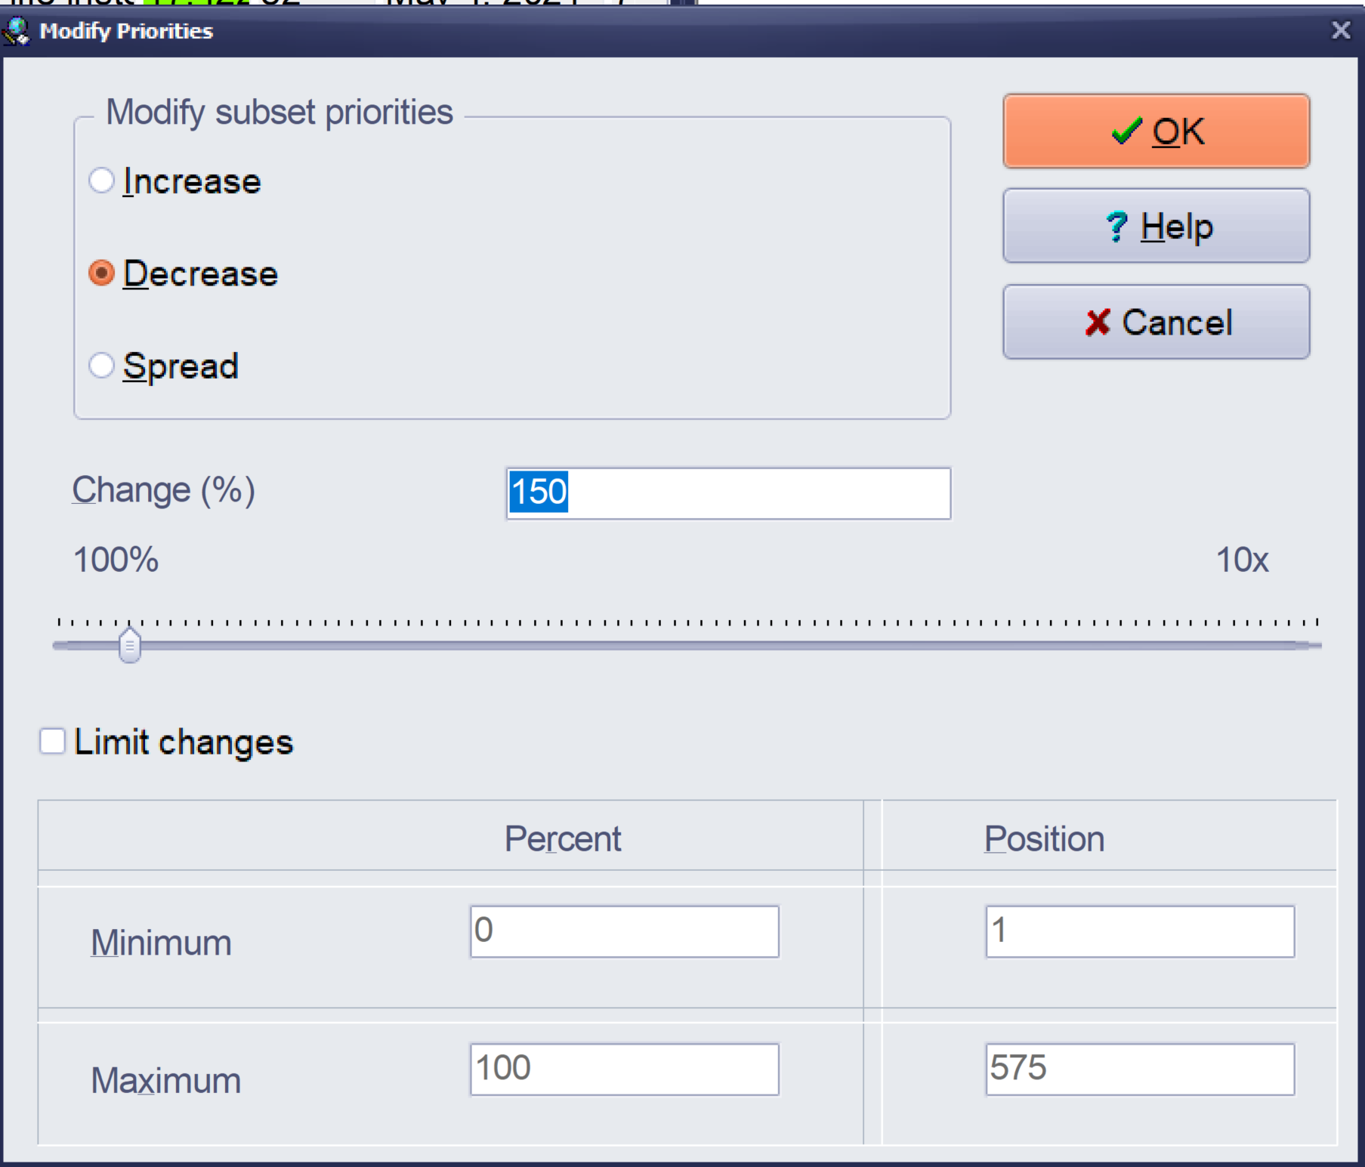
Task: Open Help for modifying priorities
Action: (1156, 227)
